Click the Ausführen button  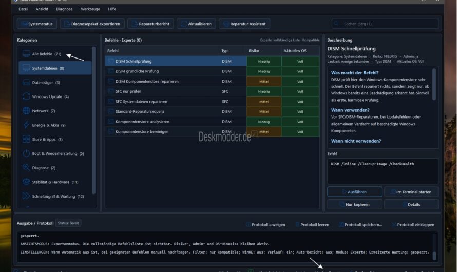tap(354, 192)
